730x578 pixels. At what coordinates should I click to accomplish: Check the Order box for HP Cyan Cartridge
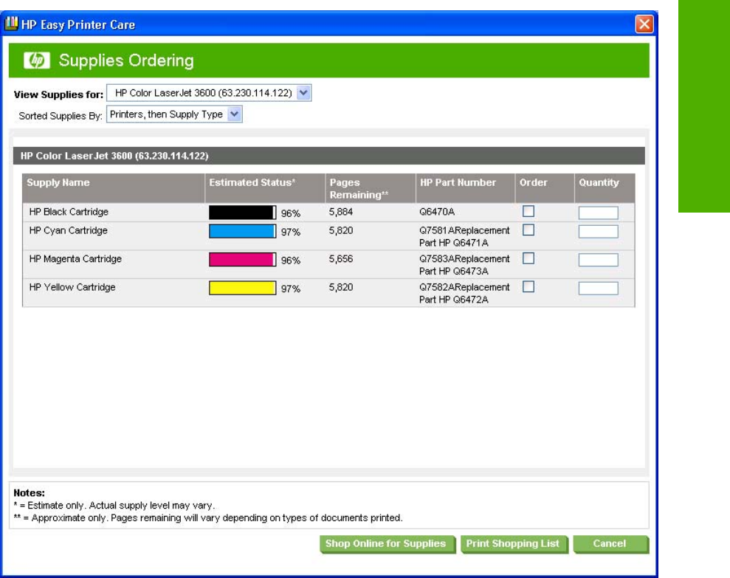(528, 230)
